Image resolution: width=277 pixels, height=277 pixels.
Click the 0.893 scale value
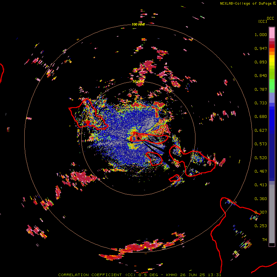point(261,62)
